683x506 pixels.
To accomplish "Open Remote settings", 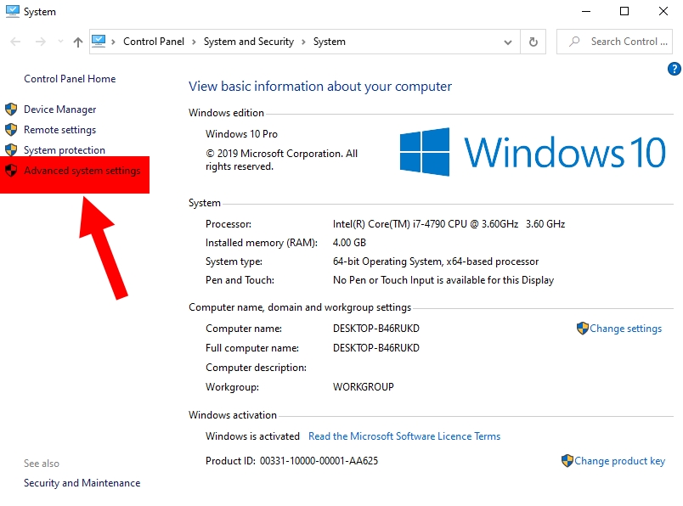I will point(59,130).
